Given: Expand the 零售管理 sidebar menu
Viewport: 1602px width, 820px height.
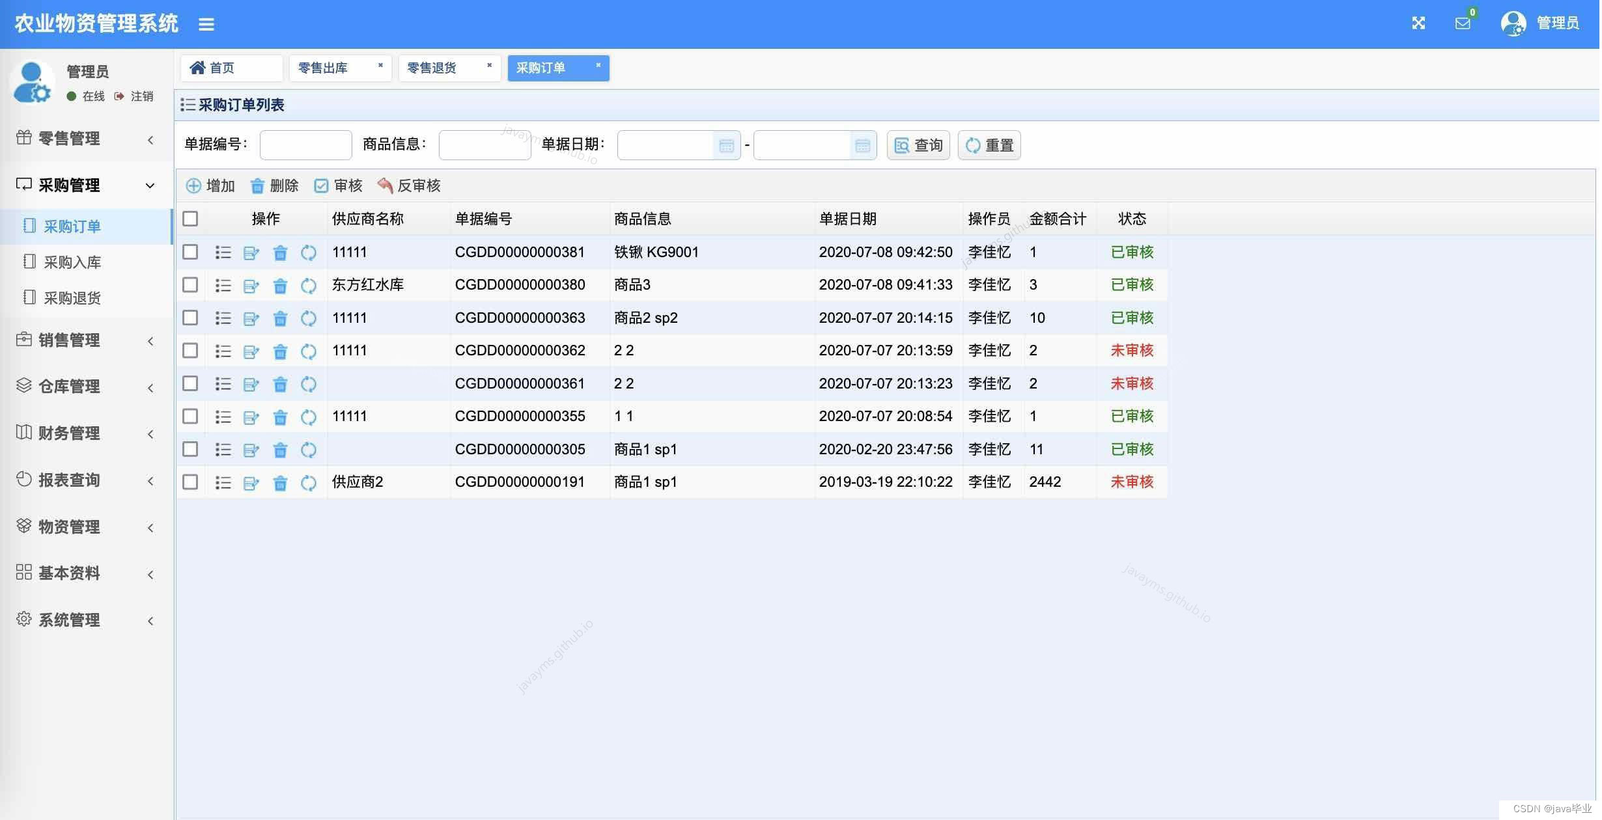Looking at the screenshot, I should click(86, 139).
